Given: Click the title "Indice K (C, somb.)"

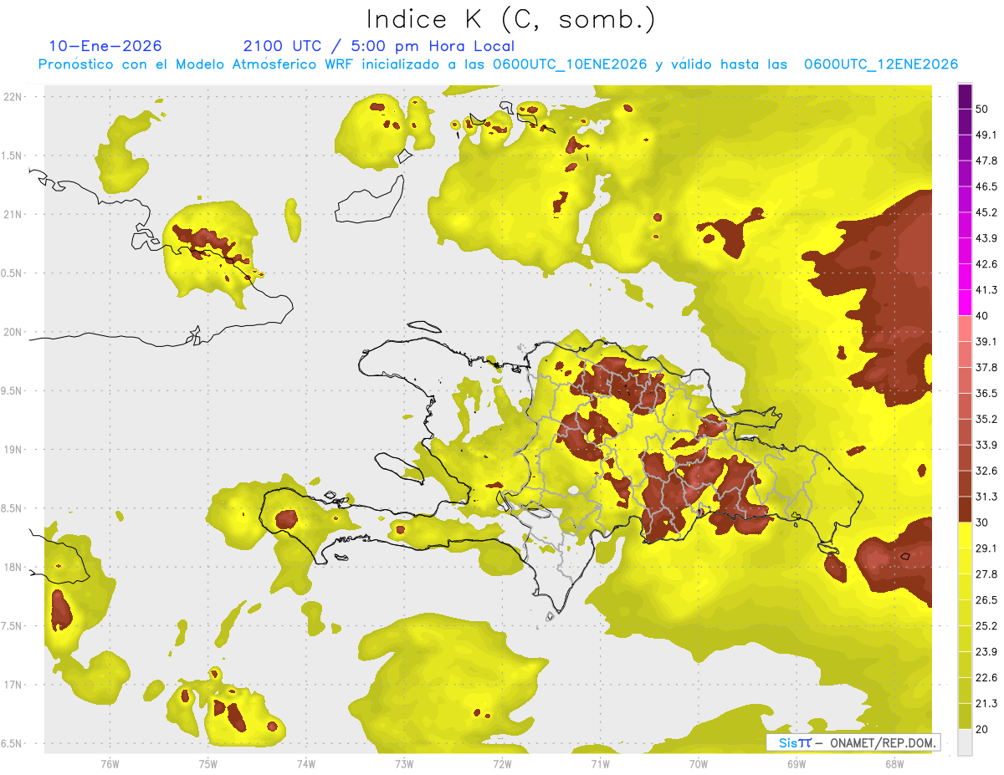Looking at the screenshot, I should (510, 19).
